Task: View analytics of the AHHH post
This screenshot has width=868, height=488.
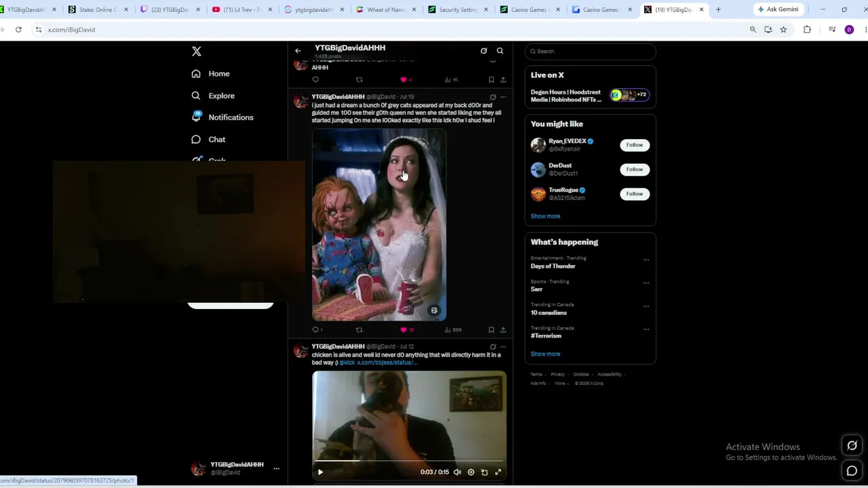Action: 451,80
